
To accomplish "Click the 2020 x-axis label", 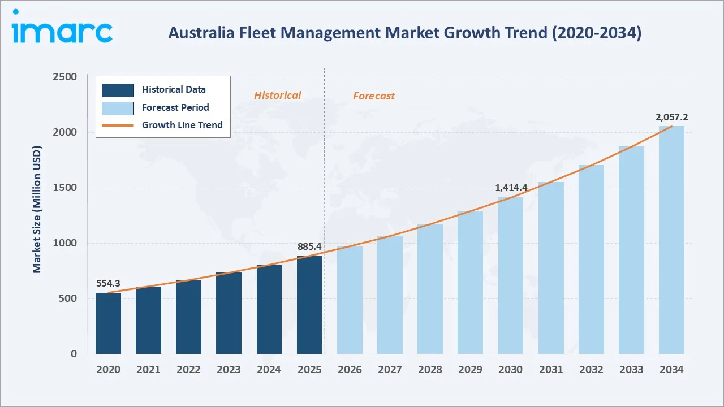I will point(108,370).
